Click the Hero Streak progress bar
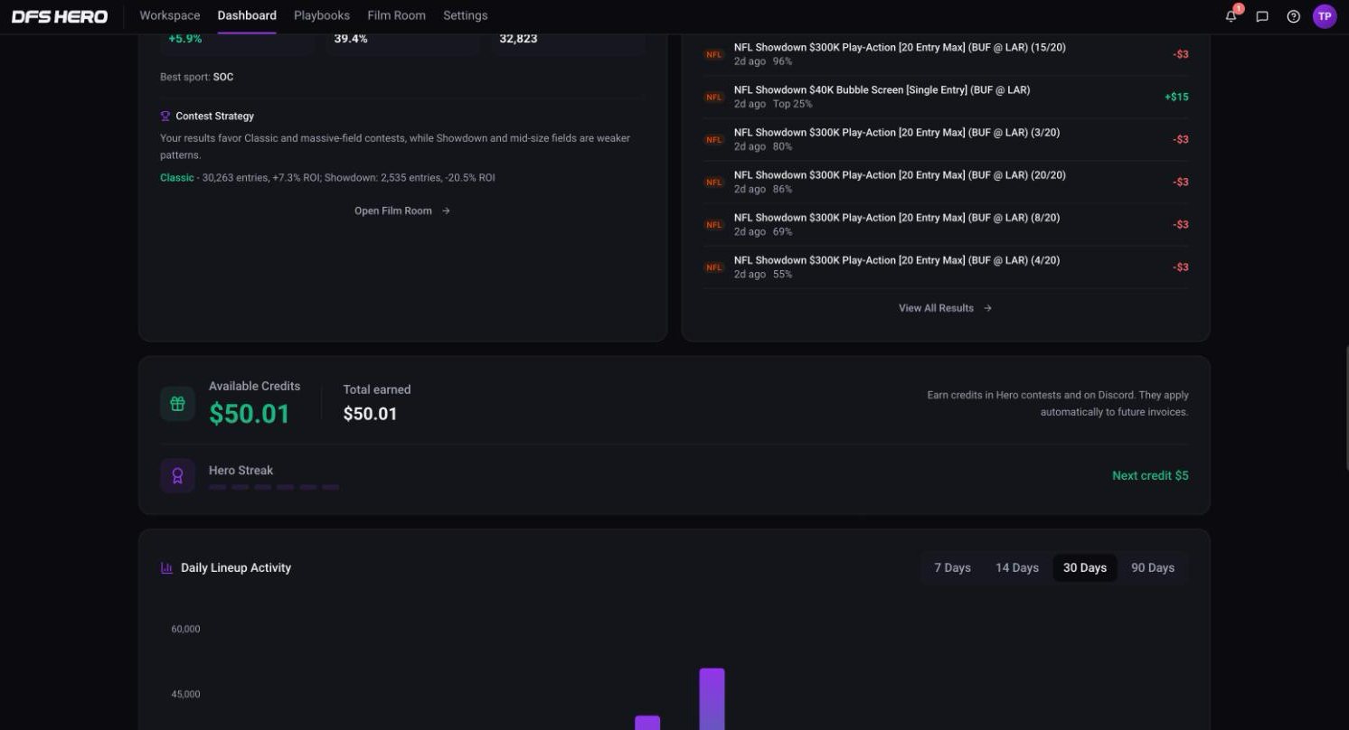Viewport: 1349px width, 730px height. click(x=274, y=488)
